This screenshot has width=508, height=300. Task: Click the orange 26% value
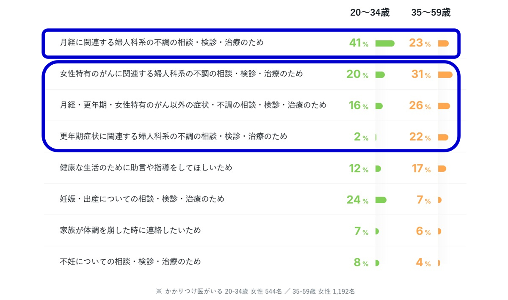[420, 105]
